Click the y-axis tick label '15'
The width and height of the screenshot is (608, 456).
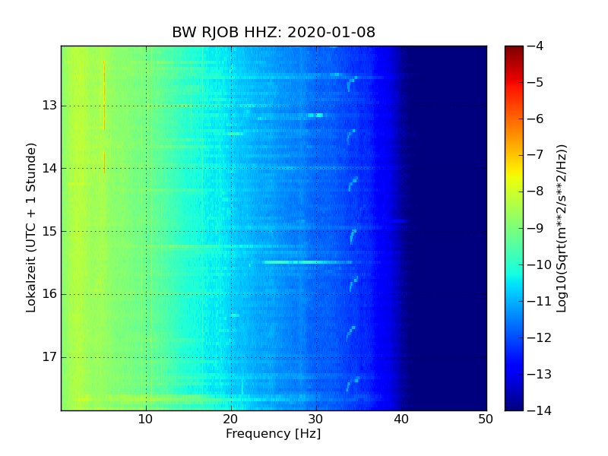pos(49,232)
